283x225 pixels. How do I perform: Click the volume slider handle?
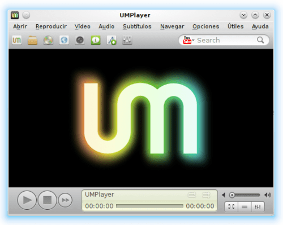(x=232, y=195)
